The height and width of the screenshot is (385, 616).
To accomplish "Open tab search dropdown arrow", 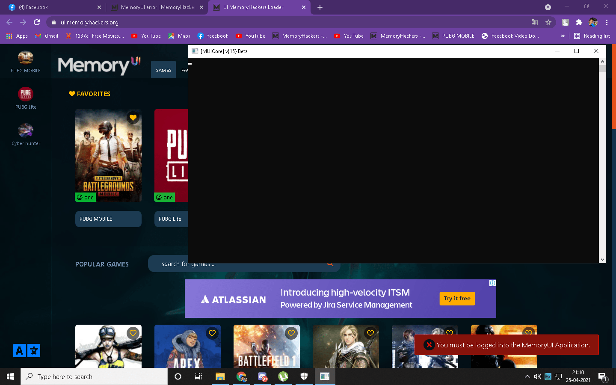I will point(548,7).
